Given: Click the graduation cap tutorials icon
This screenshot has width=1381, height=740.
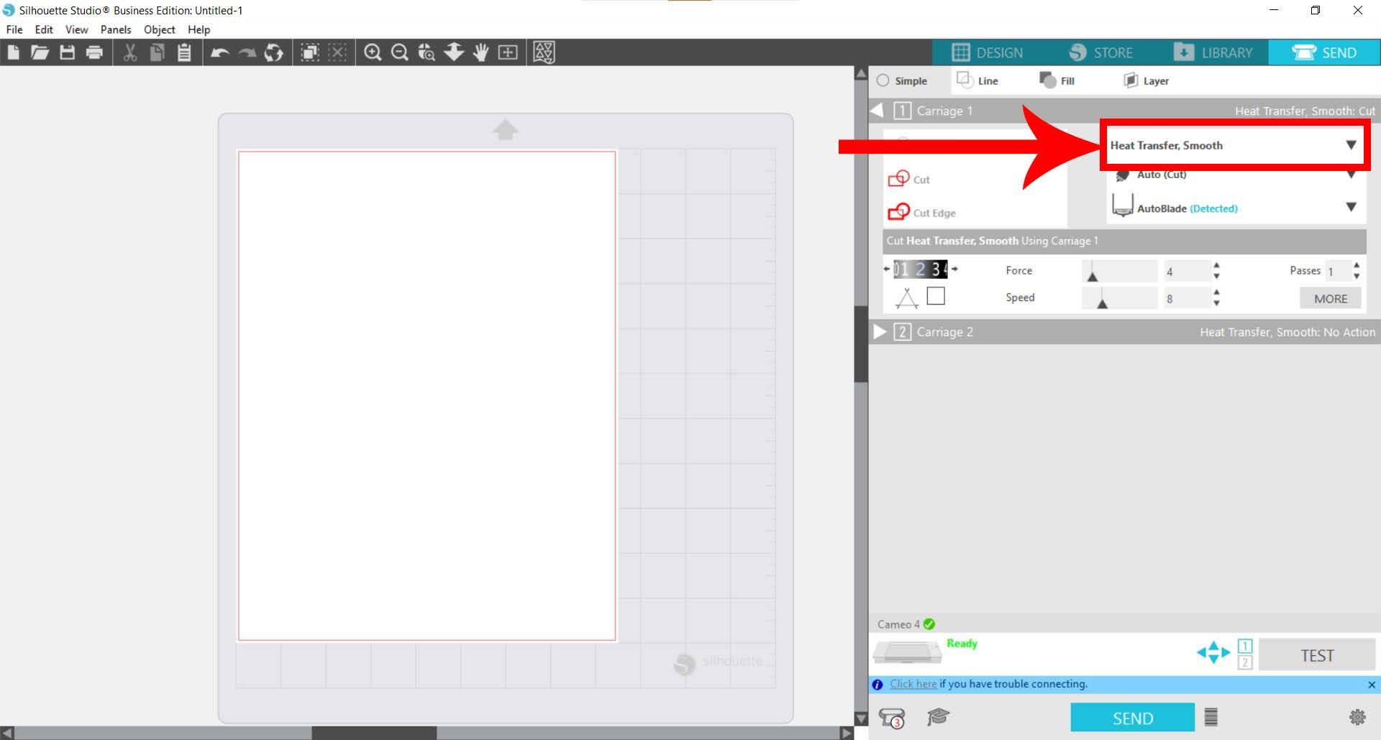Looking at the screenshot, I should tap(937, 716).
